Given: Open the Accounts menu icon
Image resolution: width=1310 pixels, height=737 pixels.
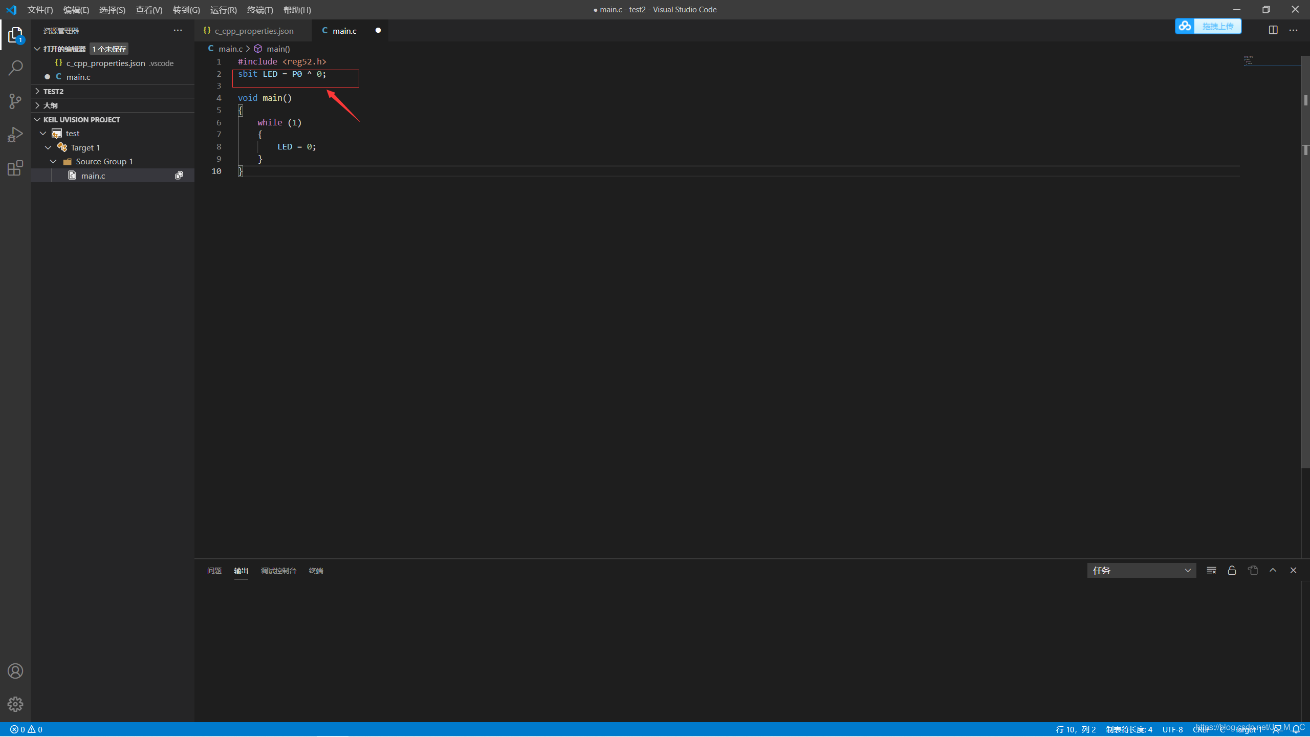Looking at the screenshot, I should 15,671.
